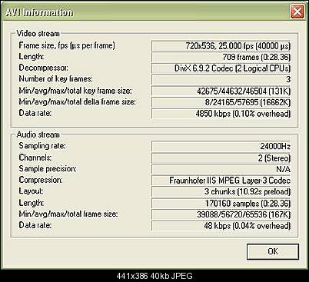
Task: Click the 'Audio stream' group label
Action: pos(38,134)
